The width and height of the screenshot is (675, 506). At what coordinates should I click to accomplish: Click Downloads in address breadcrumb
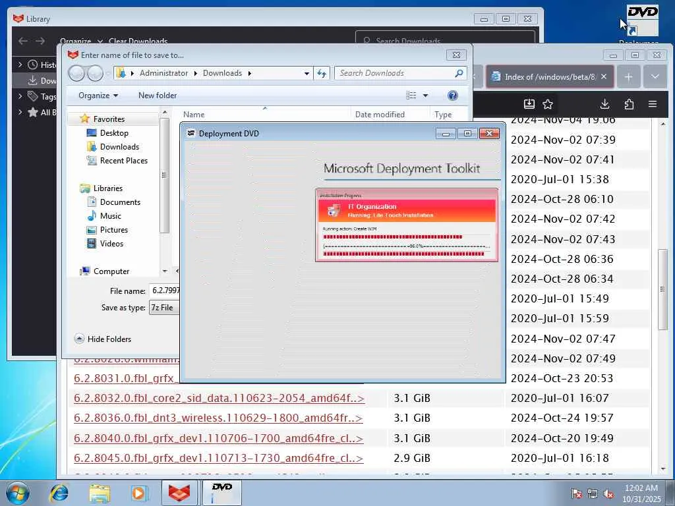click(x=222, y=73)
